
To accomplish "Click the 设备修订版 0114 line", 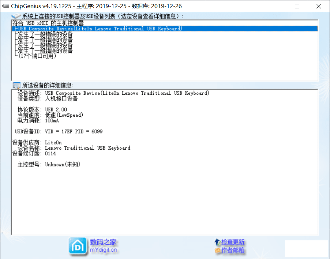I will pos(34,153).
